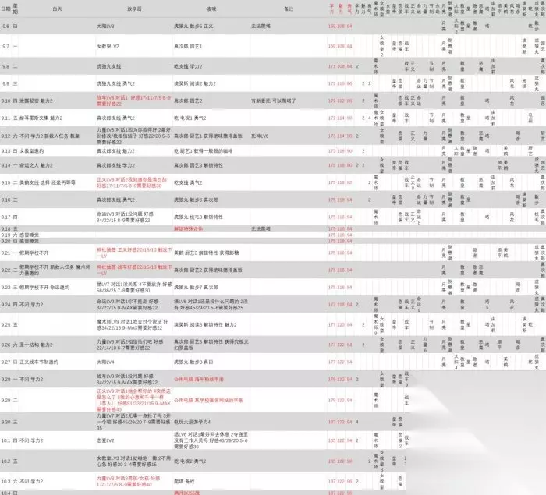This screenshot has width=546, height=495.
Task: Click the 女教皇LV3 cell in row 10.2
Action: point(133,461)
